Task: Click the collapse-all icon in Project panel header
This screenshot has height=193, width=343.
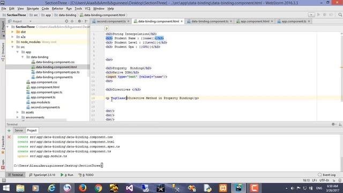Action: click(72, 21)
